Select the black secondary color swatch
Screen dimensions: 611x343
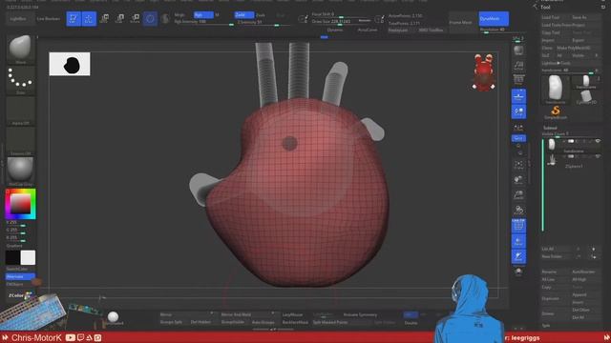pos(12,257)
